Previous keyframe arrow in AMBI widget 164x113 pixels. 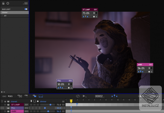click(x=139, y=72)
